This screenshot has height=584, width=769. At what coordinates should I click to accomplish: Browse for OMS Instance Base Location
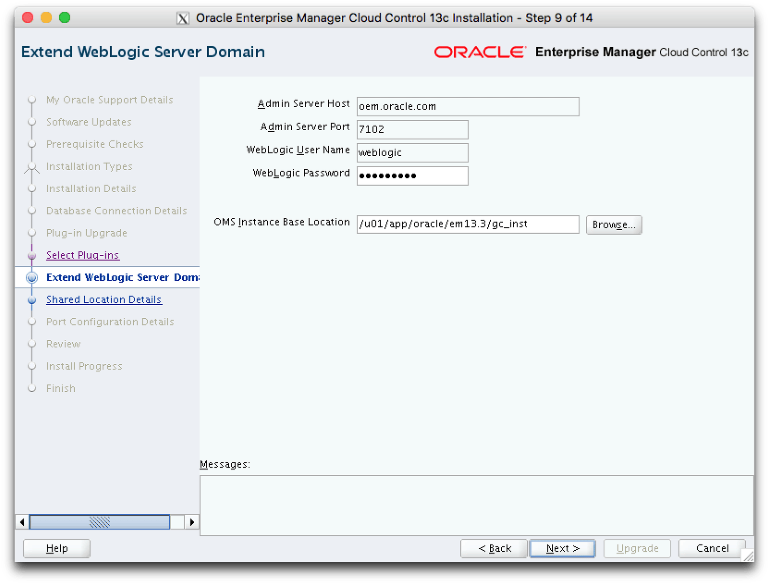(613, 225)
